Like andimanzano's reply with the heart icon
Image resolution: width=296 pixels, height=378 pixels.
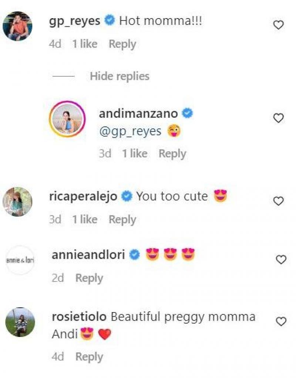278,118
